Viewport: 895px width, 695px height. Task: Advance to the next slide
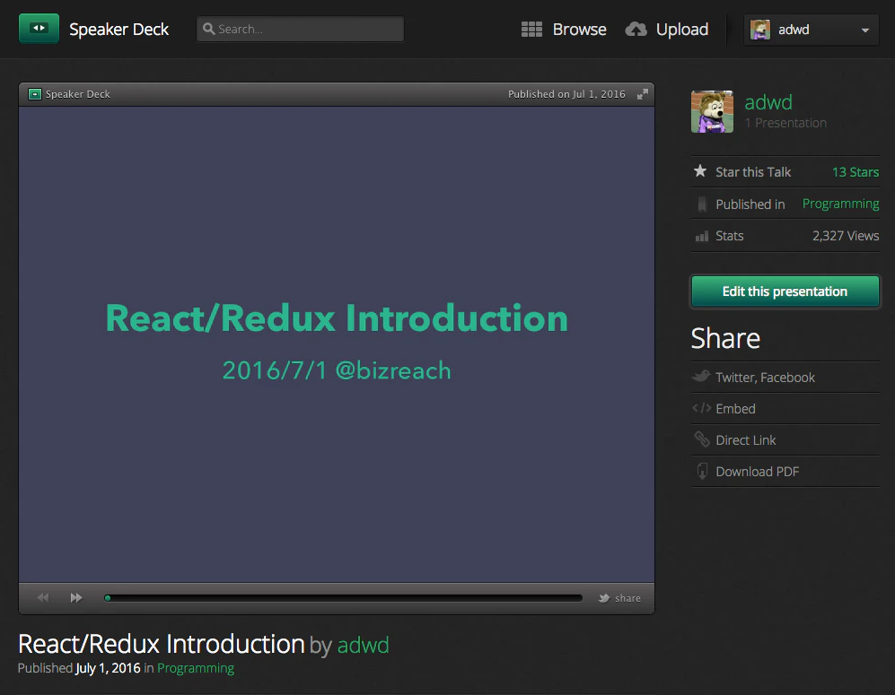click(x=76, y=597)
